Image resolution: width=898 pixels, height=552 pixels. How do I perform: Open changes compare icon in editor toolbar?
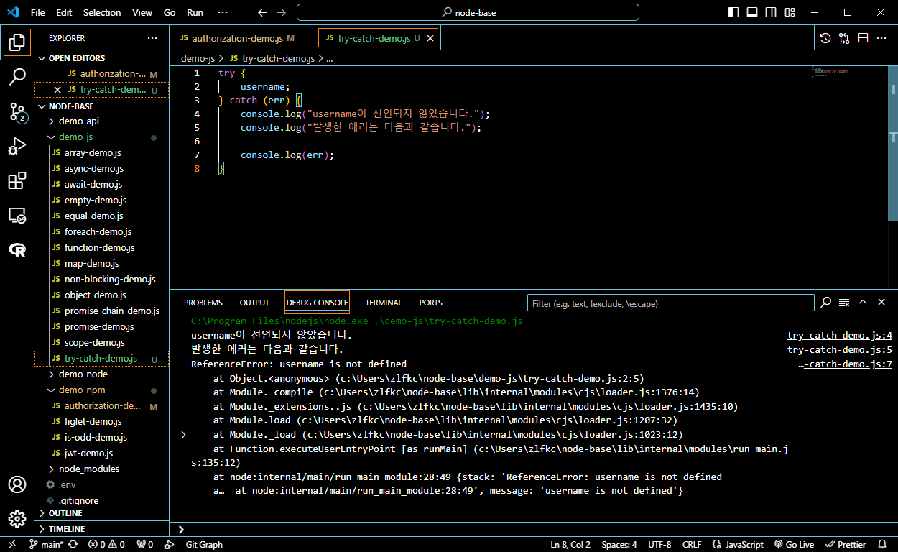[844, 38]
